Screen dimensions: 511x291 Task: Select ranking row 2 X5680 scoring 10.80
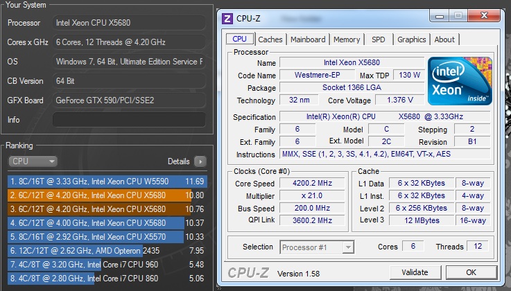[x=107, y=195]
